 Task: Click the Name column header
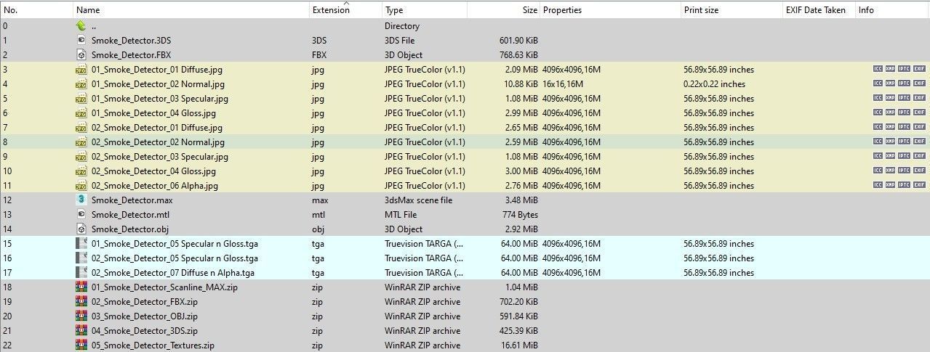tap(88, 10)
